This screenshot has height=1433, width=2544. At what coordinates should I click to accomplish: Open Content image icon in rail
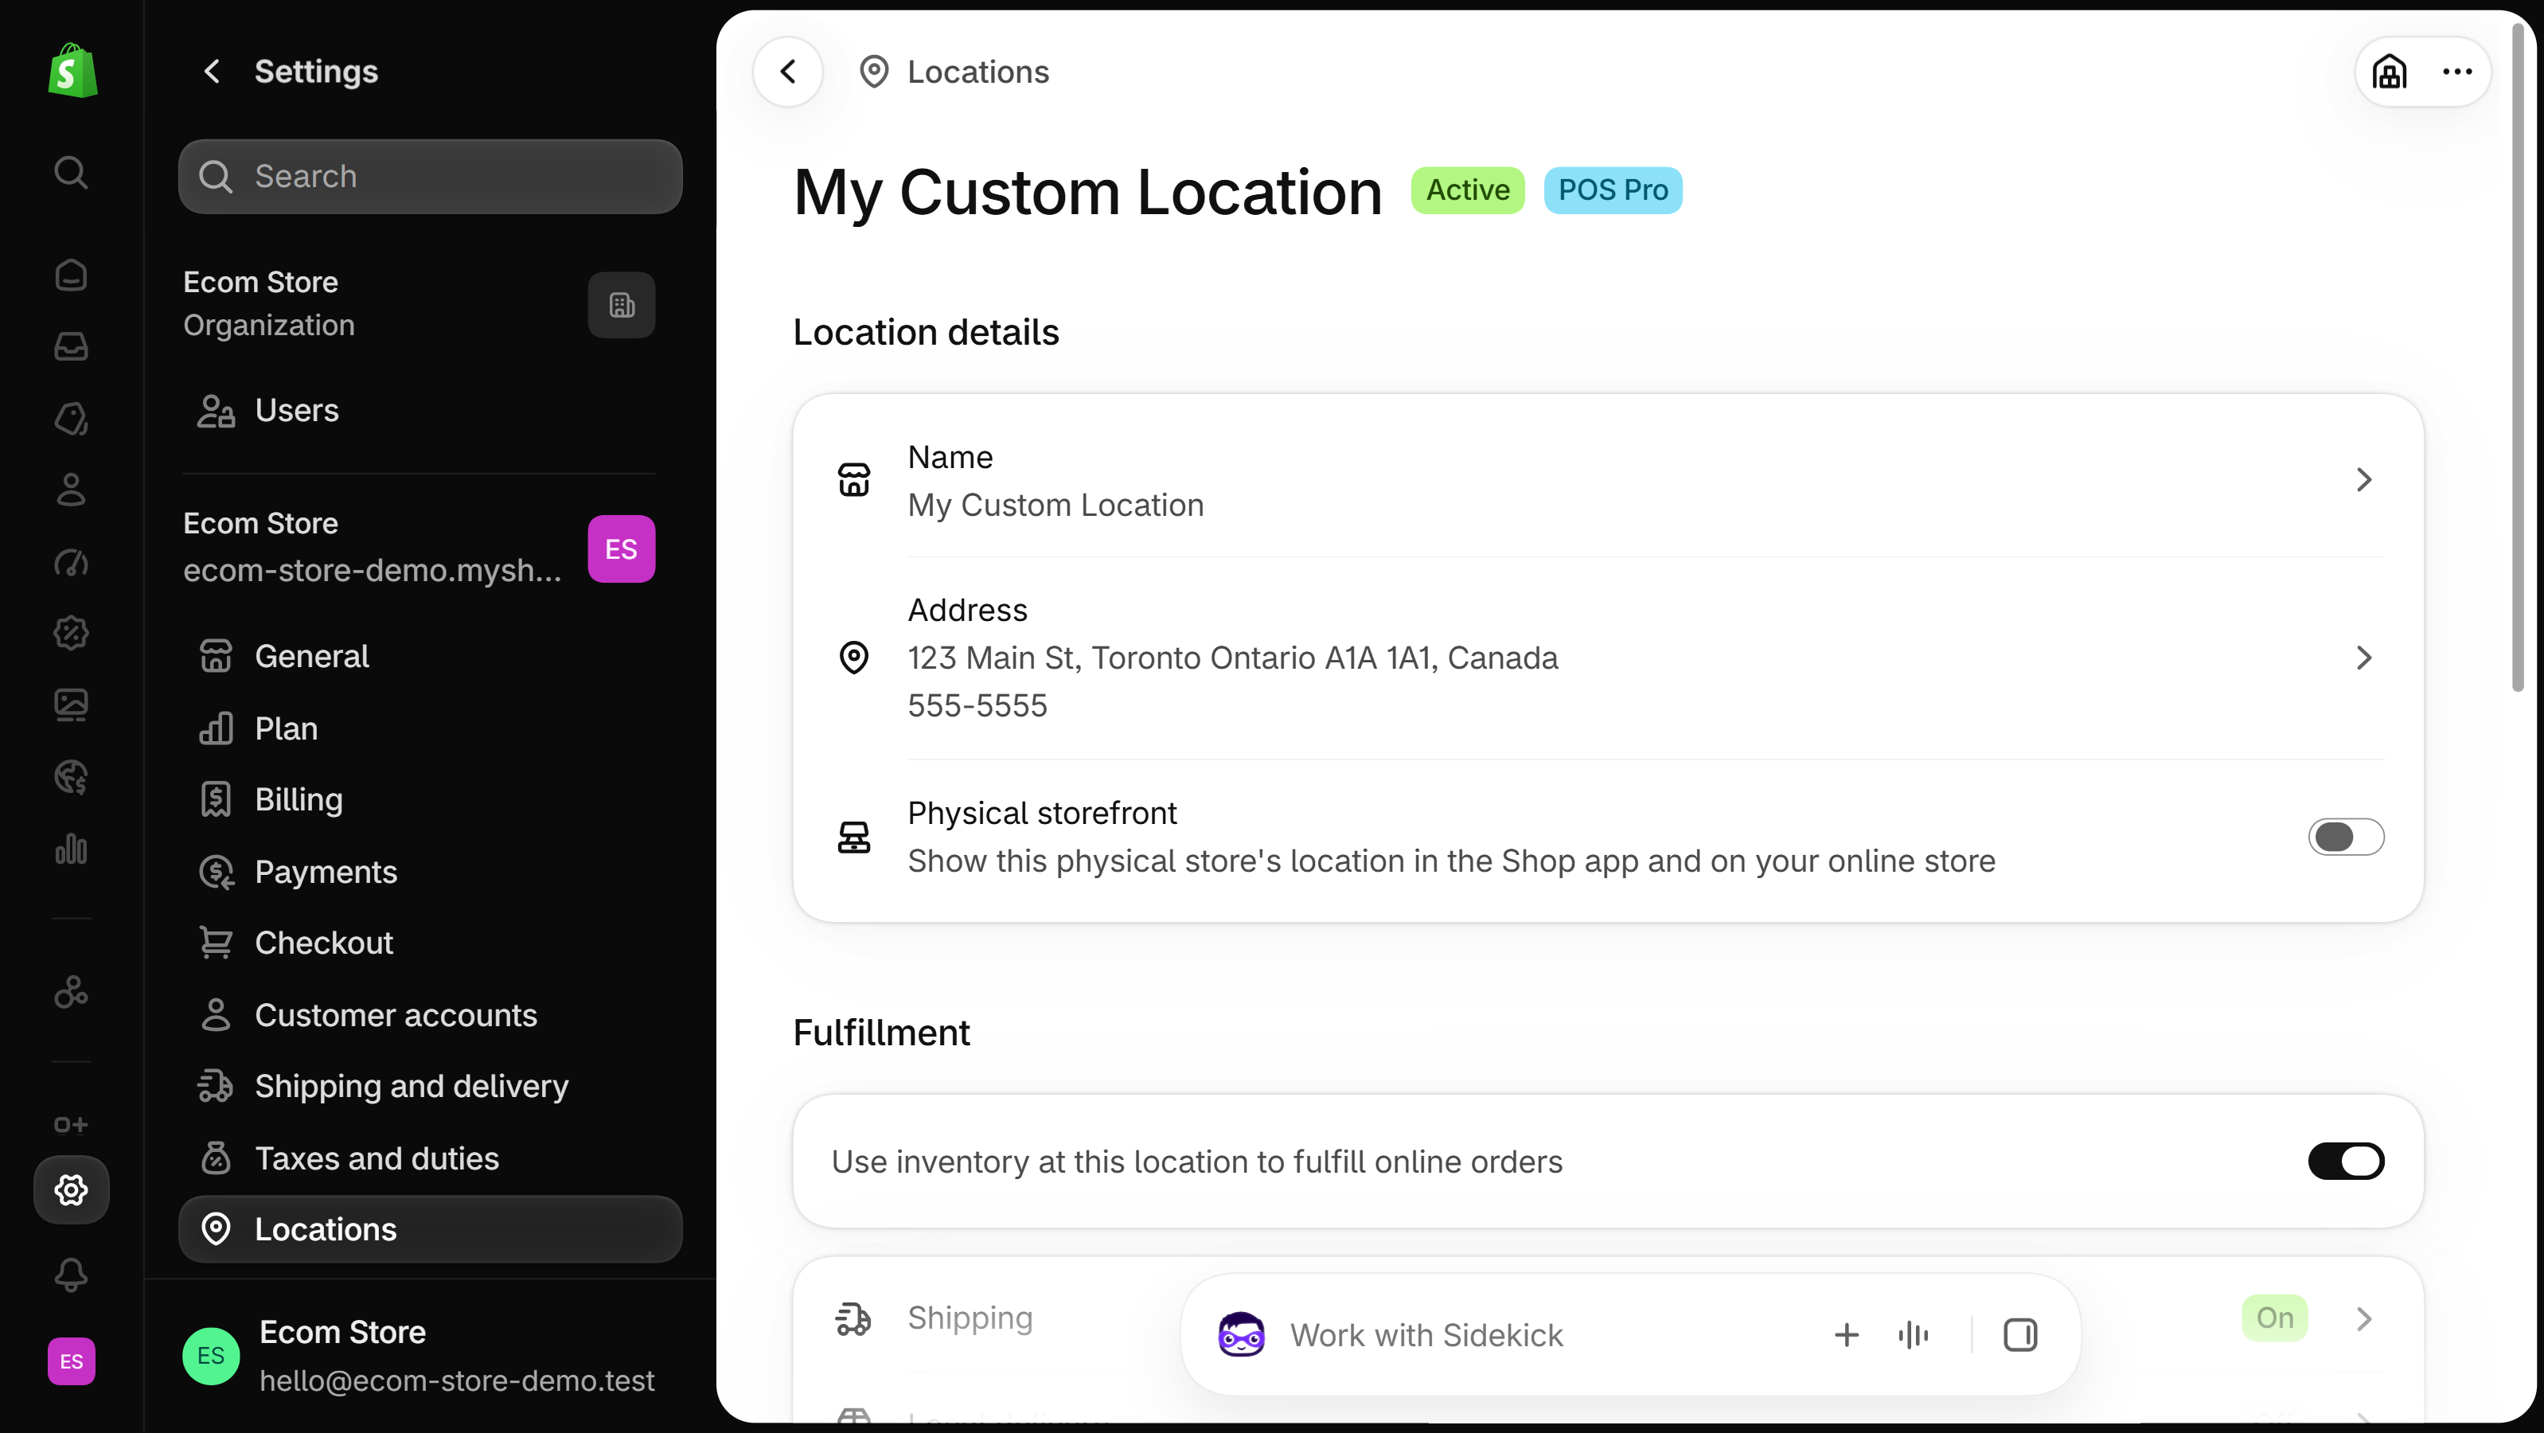point(71,705)
